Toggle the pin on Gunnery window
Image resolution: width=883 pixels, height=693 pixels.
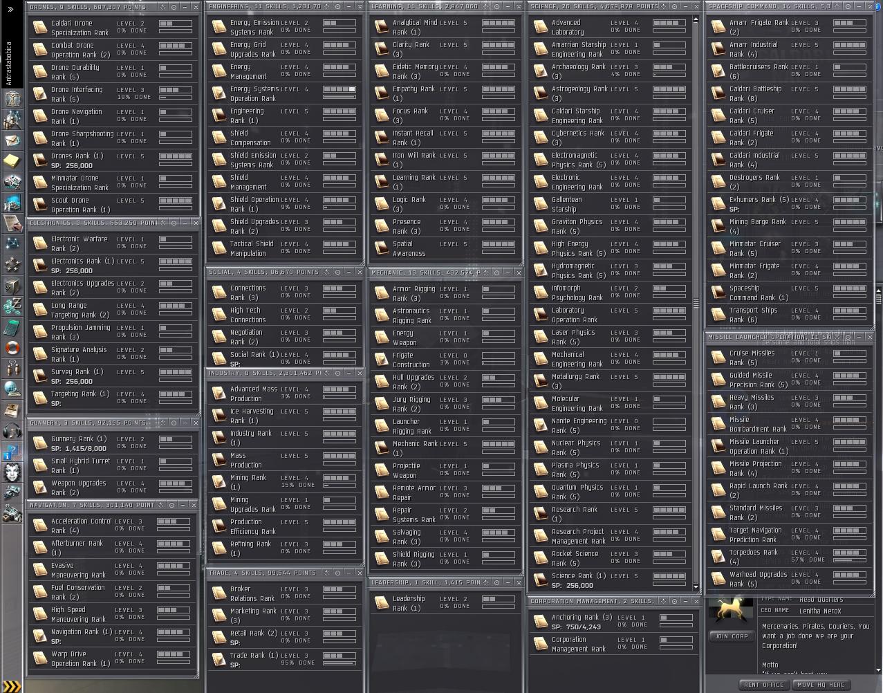(x=174, y=423)
